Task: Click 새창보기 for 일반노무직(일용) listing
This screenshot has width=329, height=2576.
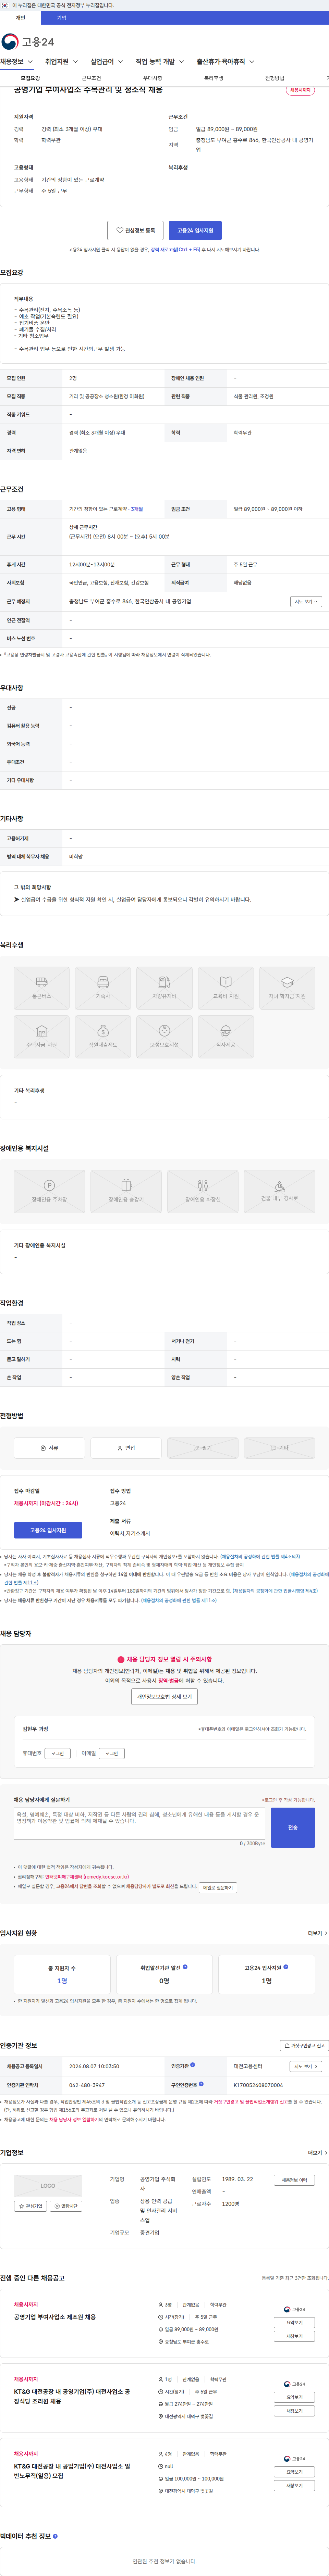Action: [x=294, y=2485]
